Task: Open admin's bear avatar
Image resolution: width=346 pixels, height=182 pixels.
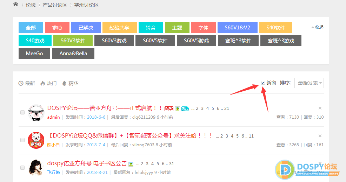Action: tap(35, 112)
